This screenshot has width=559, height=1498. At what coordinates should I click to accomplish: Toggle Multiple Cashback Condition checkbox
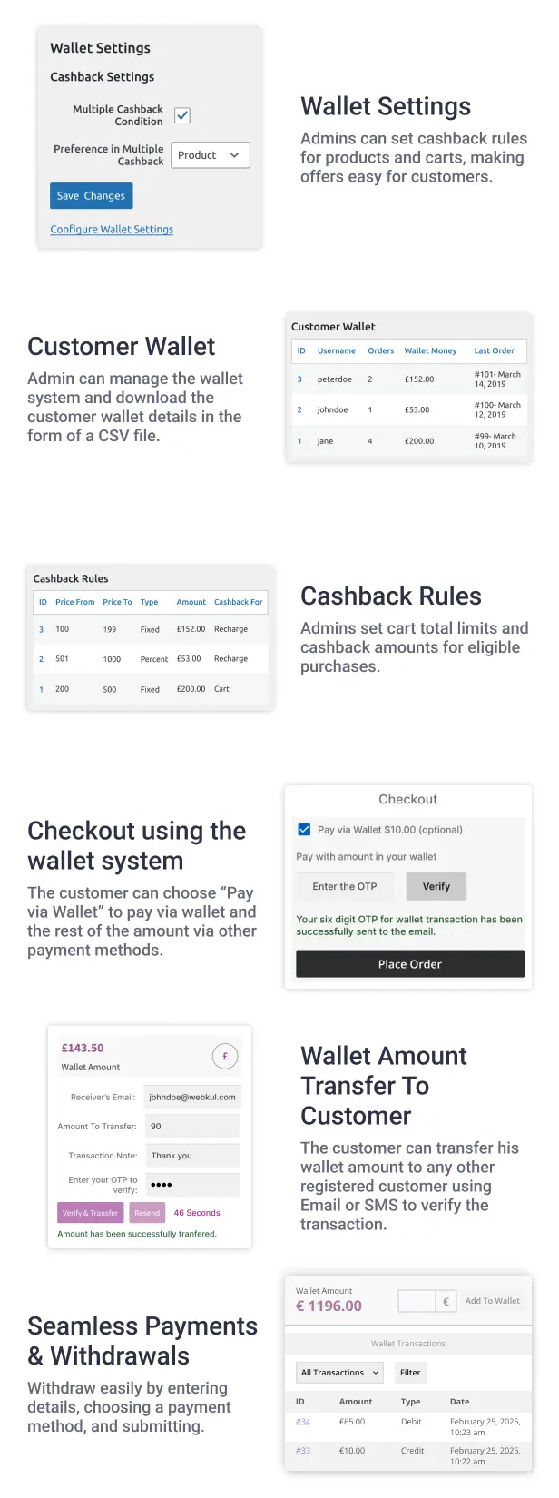tap(182, 115)
